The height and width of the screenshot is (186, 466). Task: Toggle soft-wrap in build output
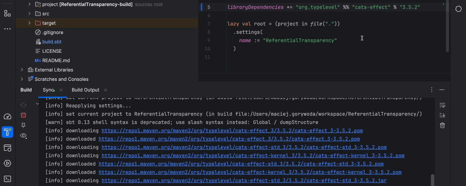click(442, 105)
